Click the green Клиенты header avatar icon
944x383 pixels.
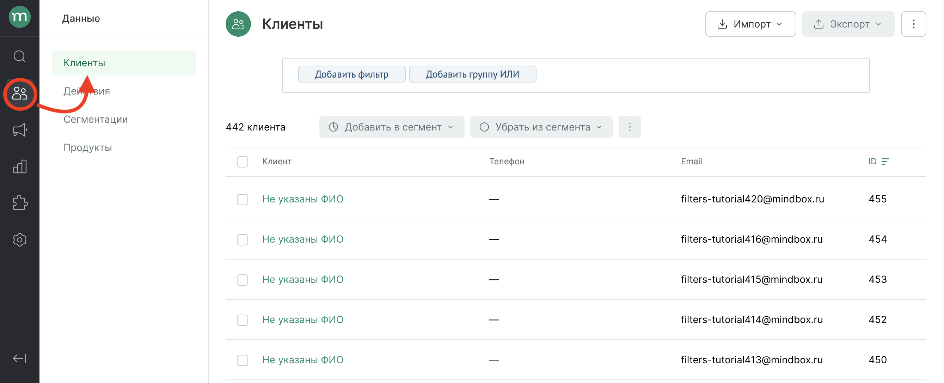pyautogui.click(x=238, y=24)
